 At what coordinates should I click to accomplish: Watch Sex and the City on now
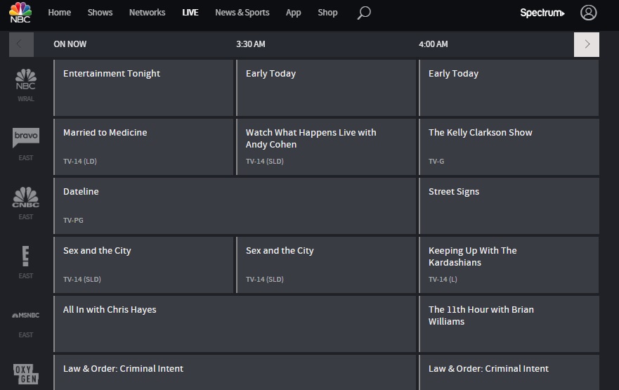(144, 265)
